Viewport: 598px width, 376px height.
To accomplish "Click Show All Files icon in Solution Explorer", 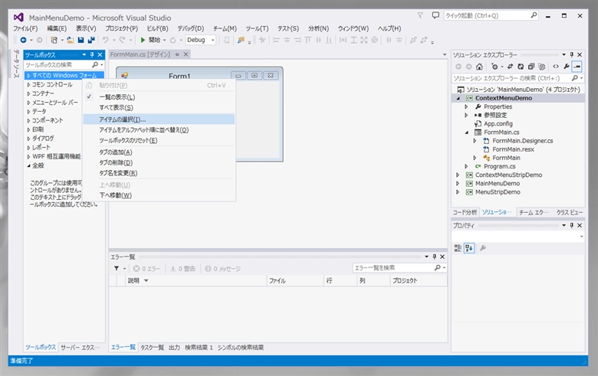I will (x=541, y=67).
